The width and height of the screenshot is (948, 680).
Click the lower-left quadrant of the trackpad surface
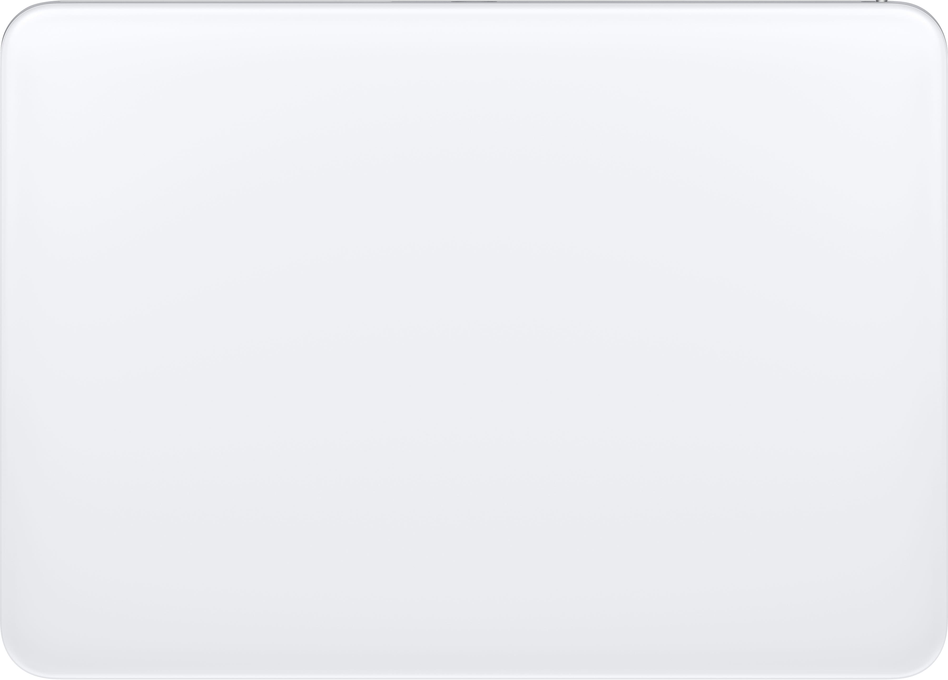[x=237, y=511]
